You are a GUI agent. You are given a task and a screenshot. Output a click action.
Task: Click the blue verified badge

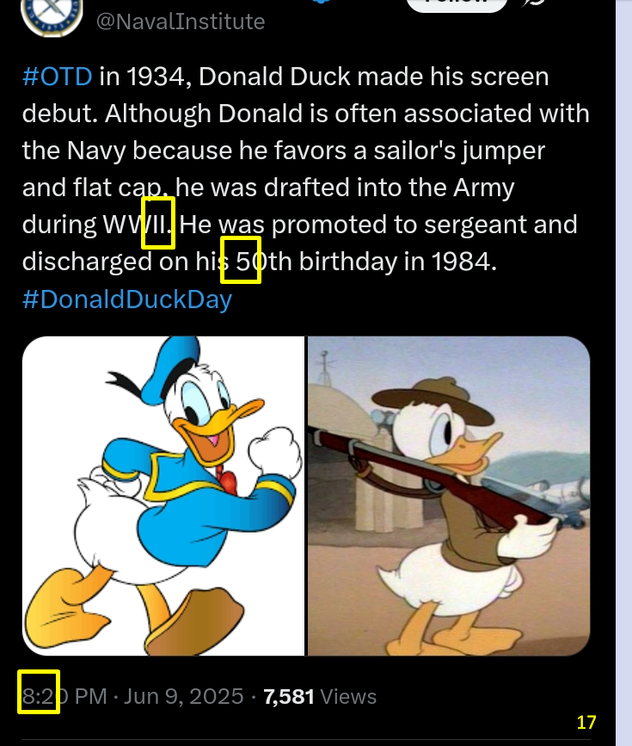(322, 2)
